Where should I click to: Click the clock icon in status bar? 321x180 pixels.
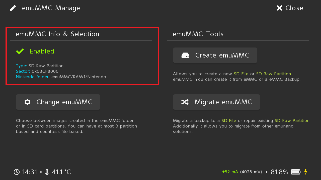click(x=17, y=172)
